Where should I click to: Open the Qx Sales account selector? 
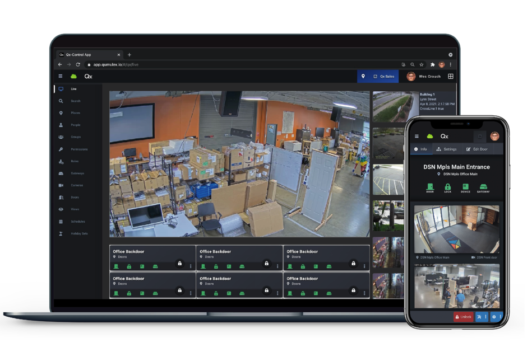coord(384,77)
